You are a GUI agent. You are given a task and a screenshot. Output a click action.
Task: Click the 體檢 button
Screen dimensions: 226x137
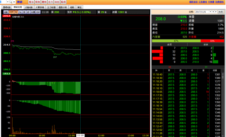[x=44, y=2]
